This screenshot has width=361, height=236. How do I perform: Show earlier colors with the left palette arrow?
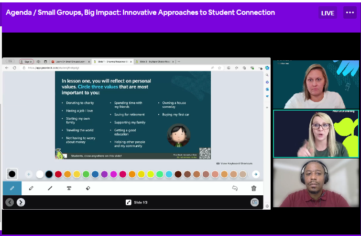(x=29, y=174)
